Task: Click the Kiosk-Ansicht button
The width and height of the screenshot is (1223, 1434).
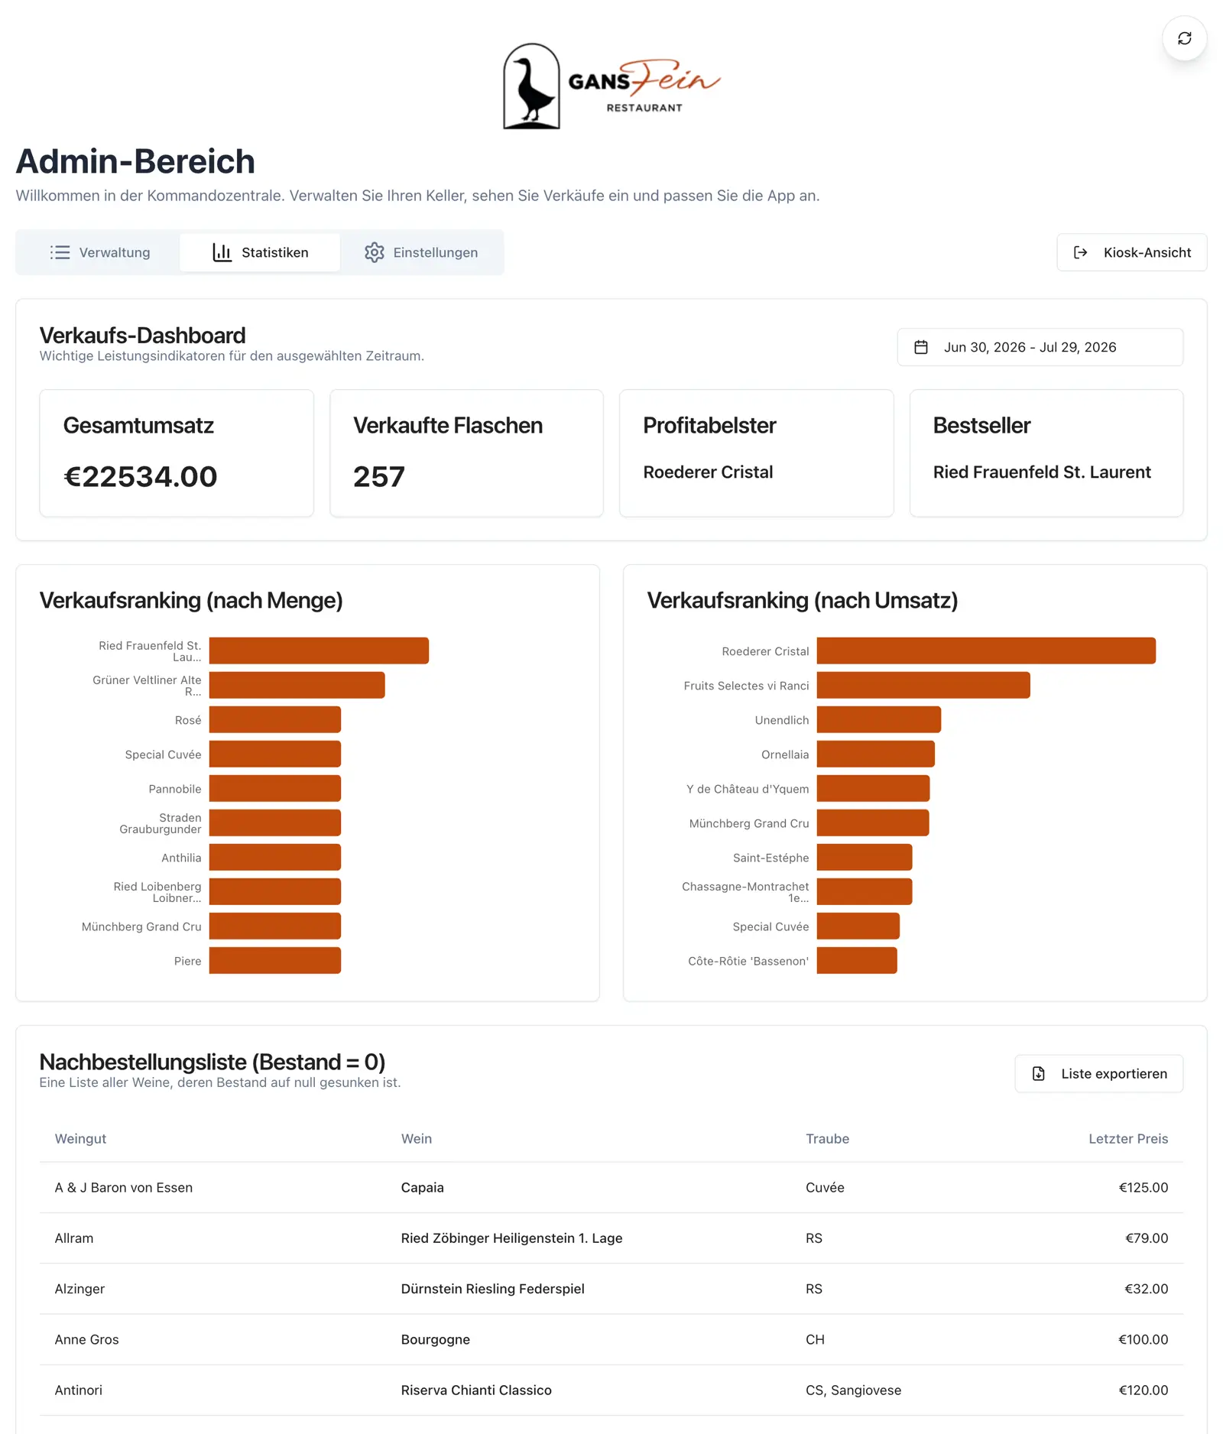Action: pyautogui.click(x=1131, y=252)
